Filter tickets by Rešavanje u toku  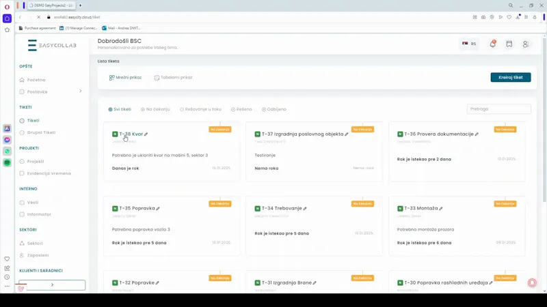(200, 109)
